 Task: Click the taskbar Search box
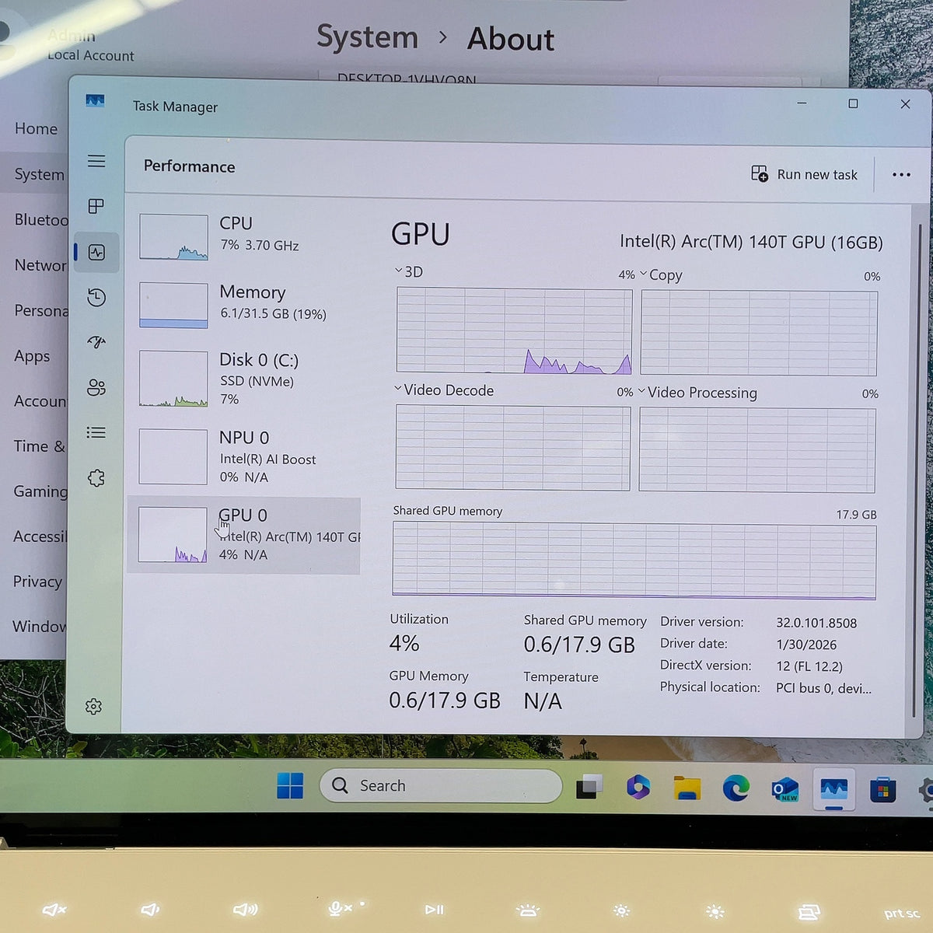click(x=441, y=785)
